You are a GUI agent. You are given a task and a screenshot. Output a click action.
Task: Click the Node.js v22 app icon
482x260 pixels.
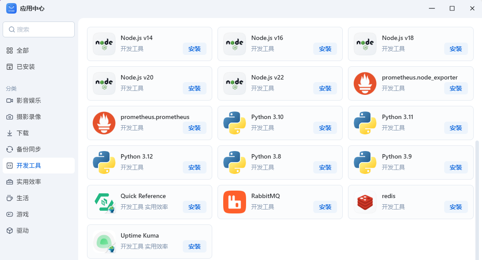click(x=235, y=83)
